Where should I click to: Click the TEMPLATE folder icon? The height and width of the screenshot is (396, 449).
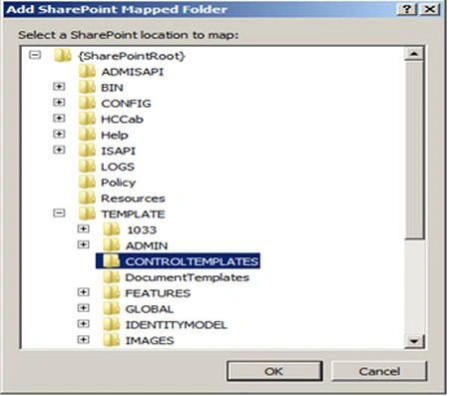coord(88,213)
